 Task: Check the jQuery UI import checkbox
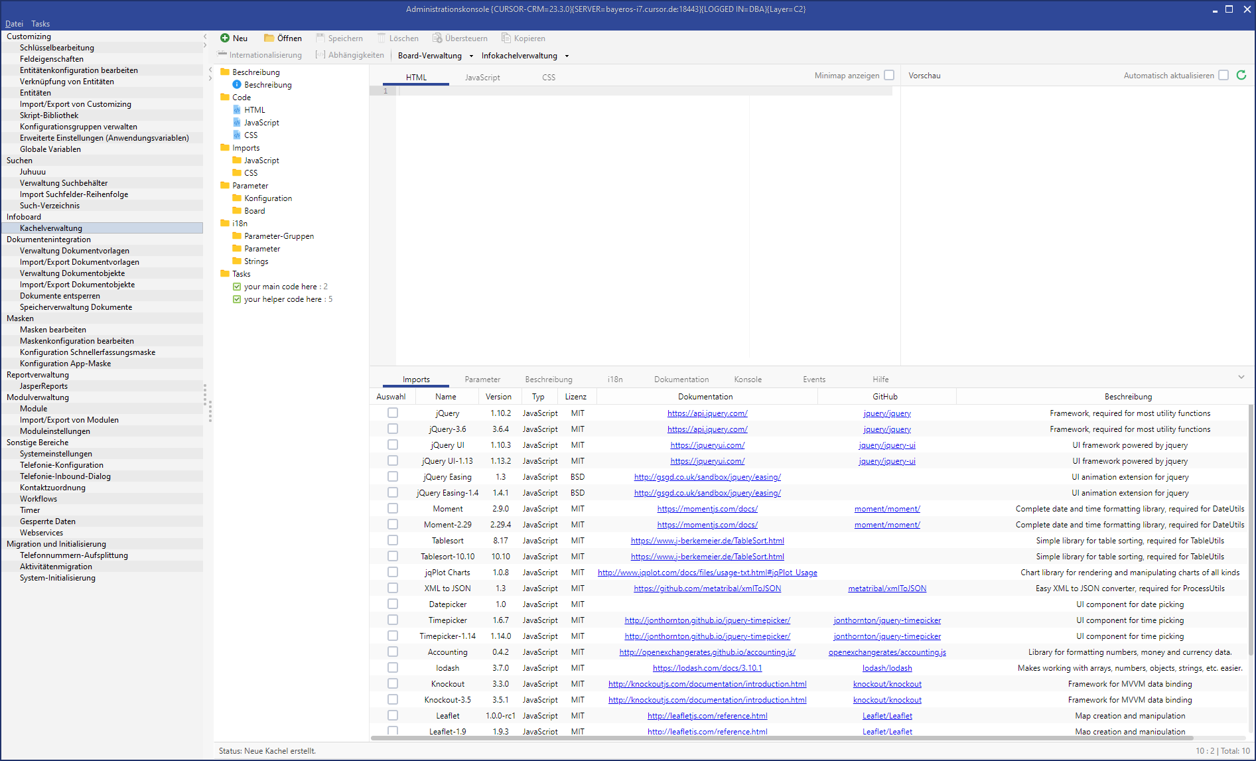(393, 445)
